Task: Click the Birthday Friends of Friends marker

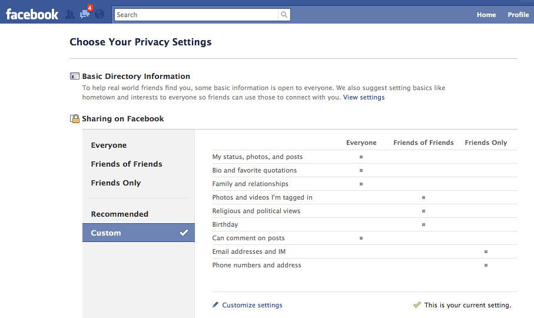Action: (423, 224)
